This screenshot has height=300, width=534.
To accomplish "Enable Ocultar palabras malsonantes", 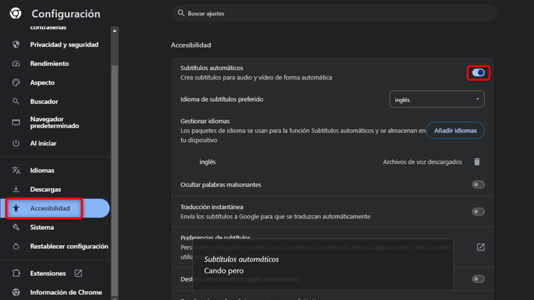I will click(x=478, y=184).
